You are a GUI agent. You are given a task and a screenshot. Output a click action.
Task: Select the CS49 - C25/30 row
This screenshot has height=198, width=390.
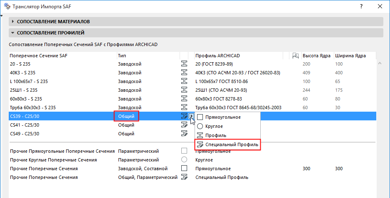click(192, 133)
